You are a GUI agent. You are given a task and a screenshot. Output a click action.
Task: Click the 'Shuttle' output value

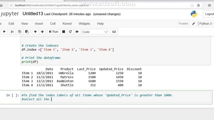click(x=67, y=85)
